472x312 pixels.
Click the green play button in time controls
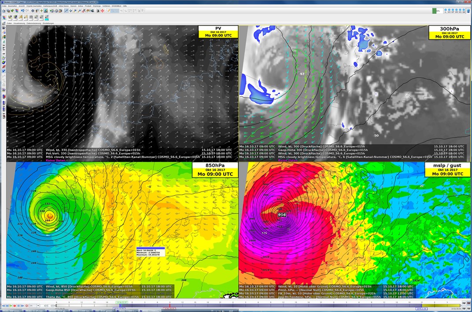click(x=11, y=306)
